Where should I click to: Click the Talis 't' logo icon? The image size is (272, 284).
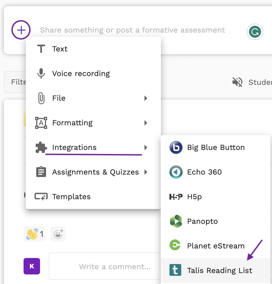175,270
